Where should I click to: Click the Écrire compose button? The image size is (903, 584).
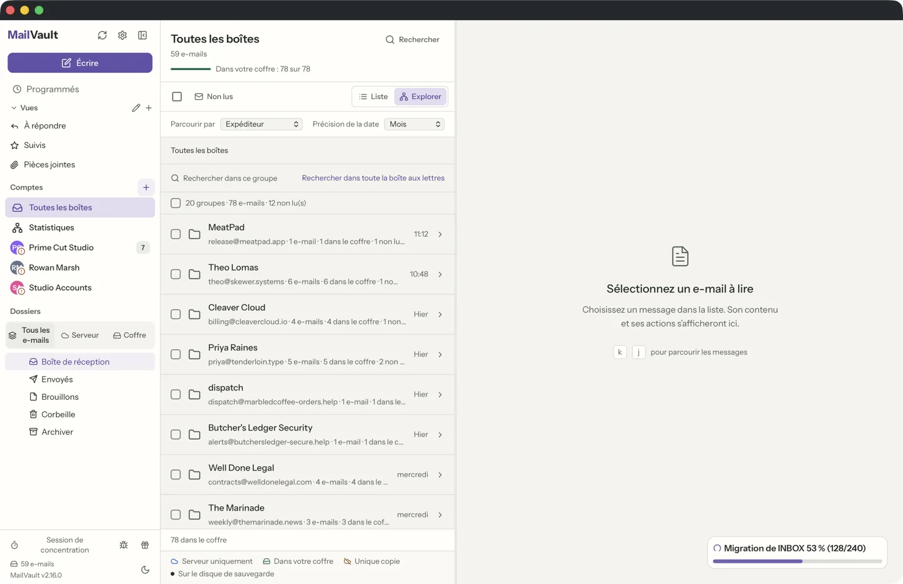(x=80, y=63)
